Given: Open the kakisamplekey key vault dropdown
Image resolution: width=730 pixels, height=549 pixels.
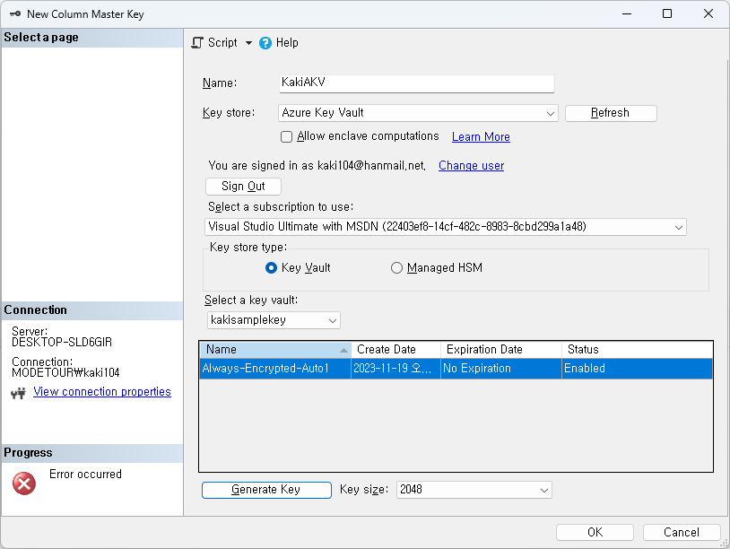Looking at the screenshot, I should click(x=274, y=320).
